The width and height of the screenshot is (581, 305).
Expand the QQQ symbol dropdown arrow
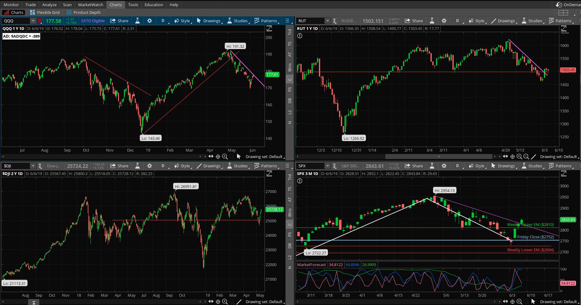click(33, 21)
